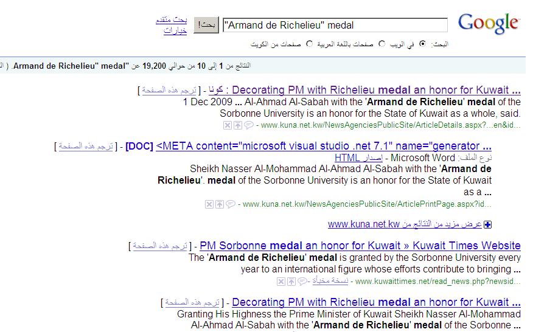Click the 'بحث!' search button
The height and width of the screenshot is (332, 533).
[206, 25]
